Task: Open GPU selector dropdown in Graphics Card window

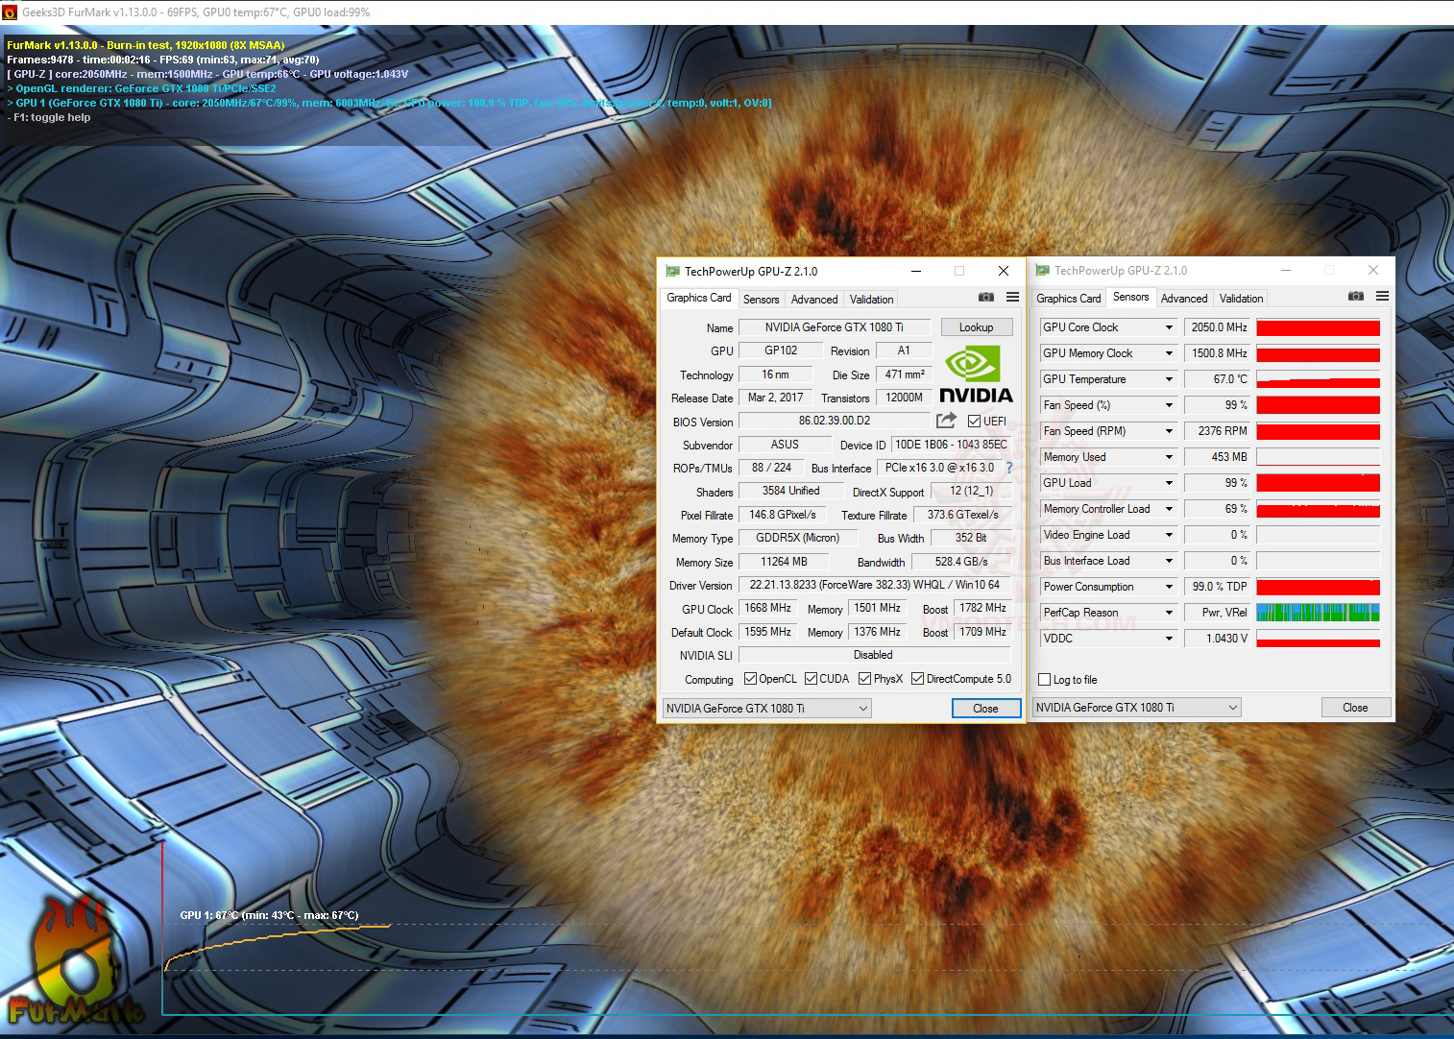Action: (x=766, y=709)
